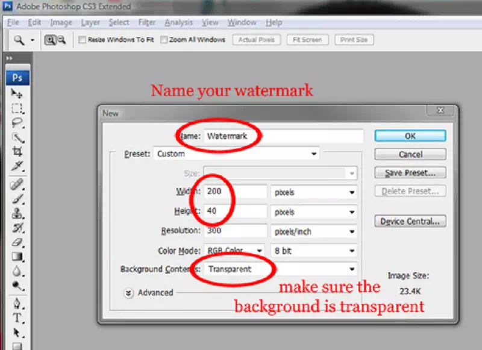Enable Zoom All Windows checkbox
The width and height of the screenshot is (482, 350).
(x=164, y=40)
